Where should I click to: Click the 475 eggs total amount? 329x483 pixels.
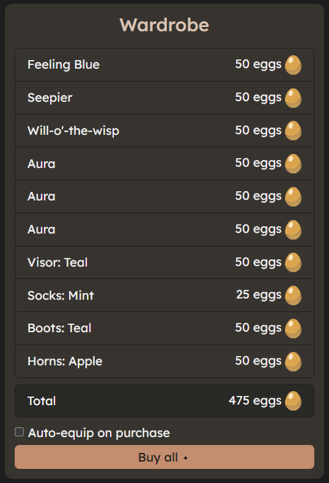tap(255, 401)
